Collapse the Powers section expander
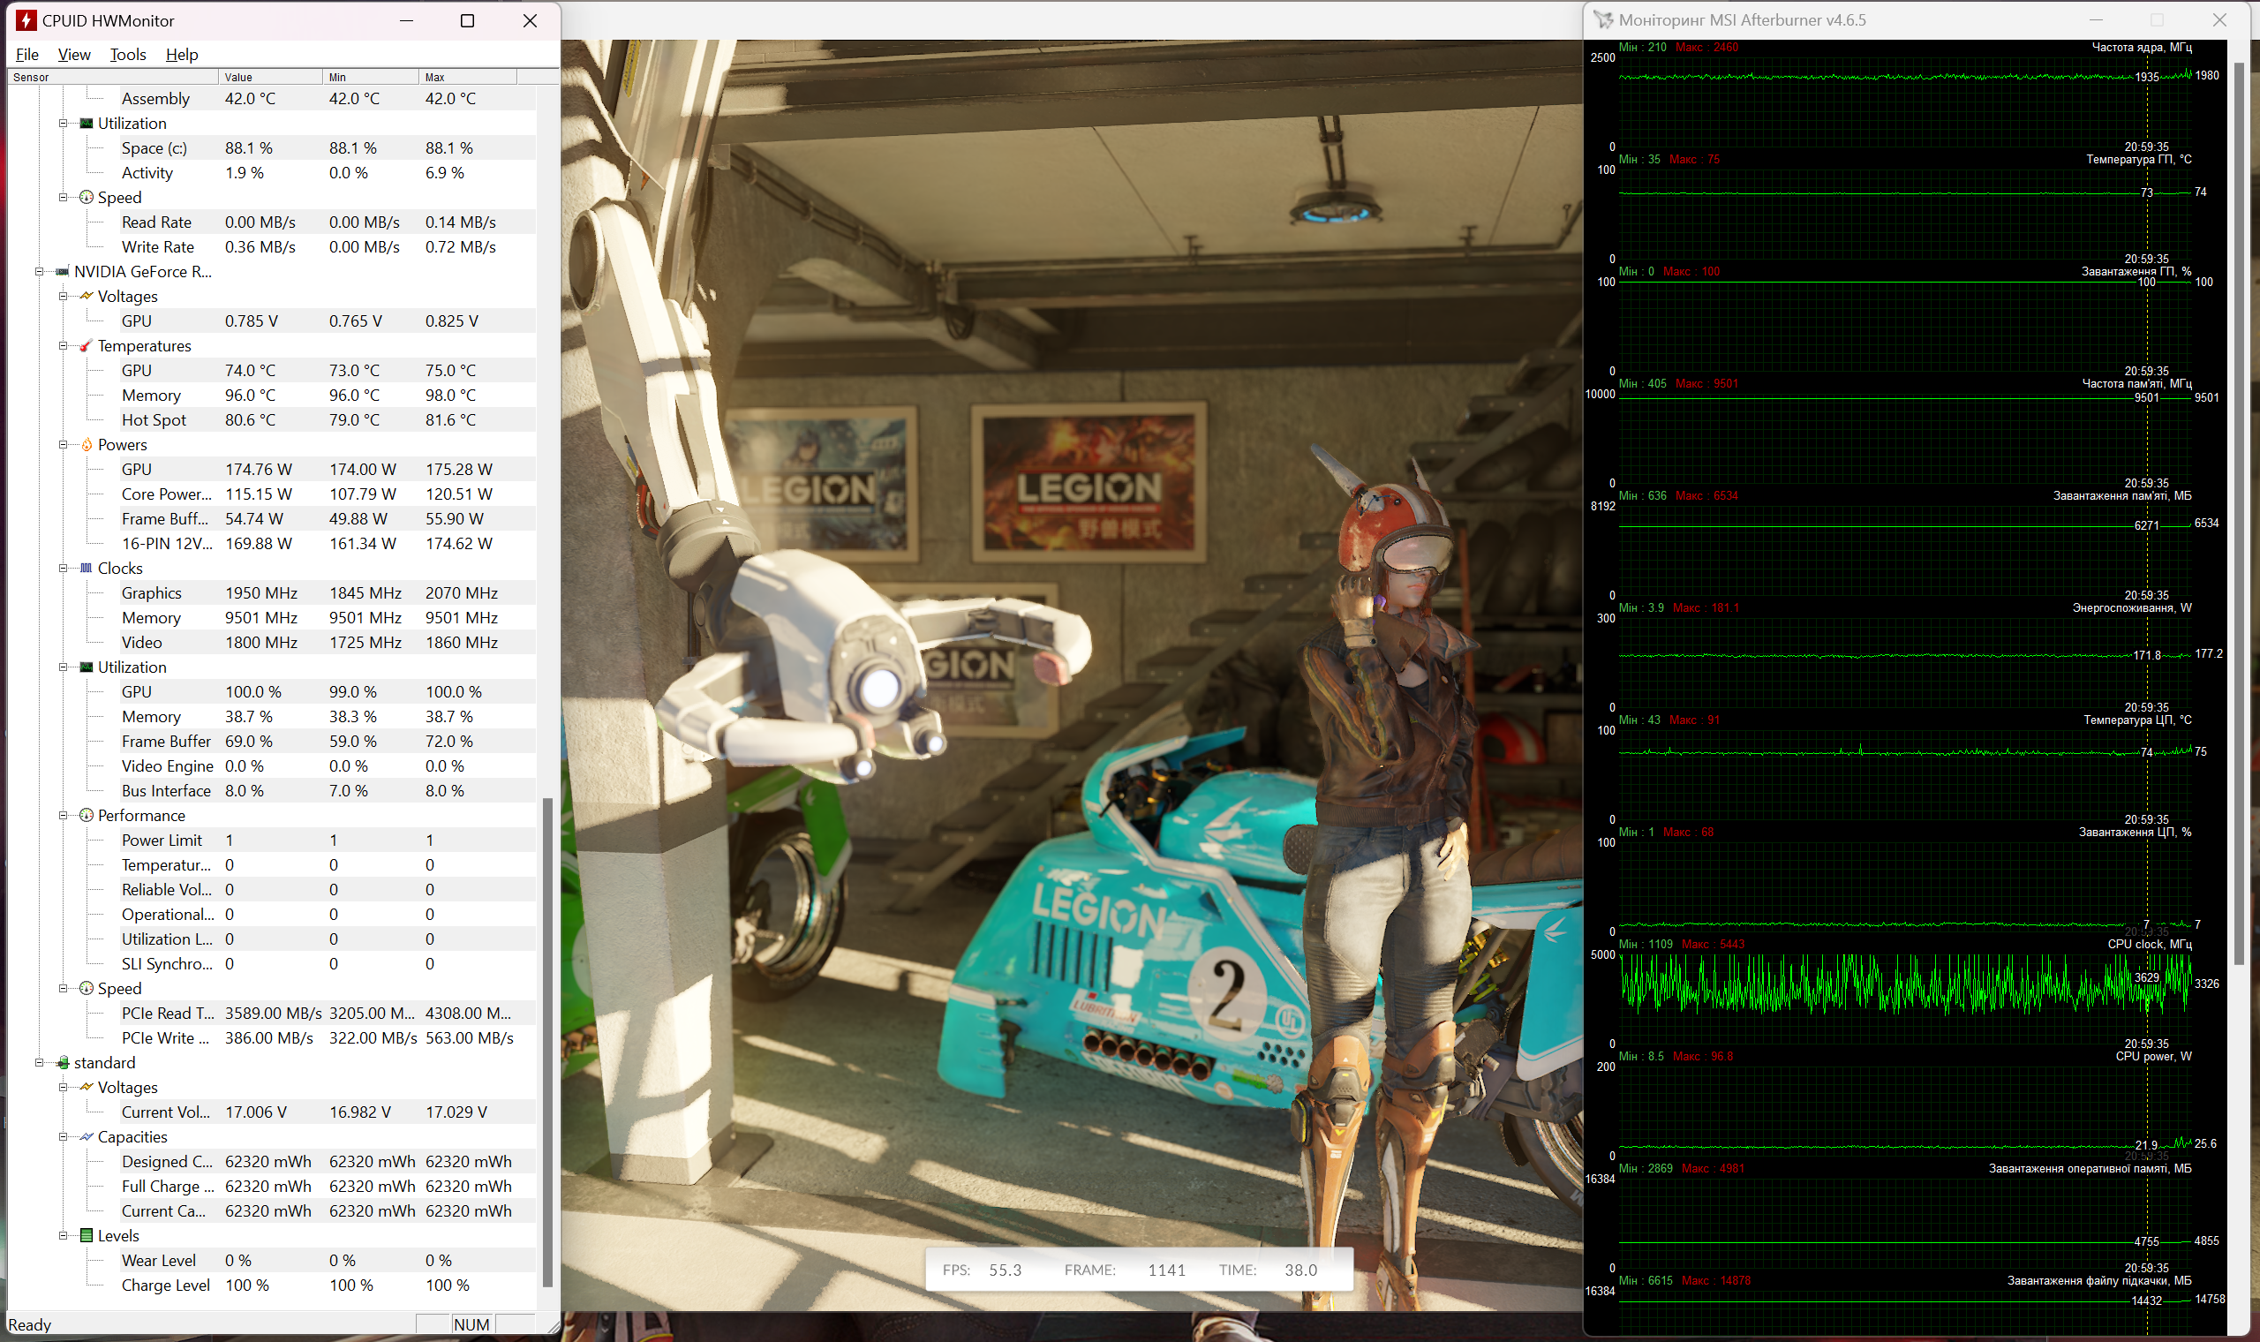Screen dimensions: 2260x1342 (x=64, y=444)
